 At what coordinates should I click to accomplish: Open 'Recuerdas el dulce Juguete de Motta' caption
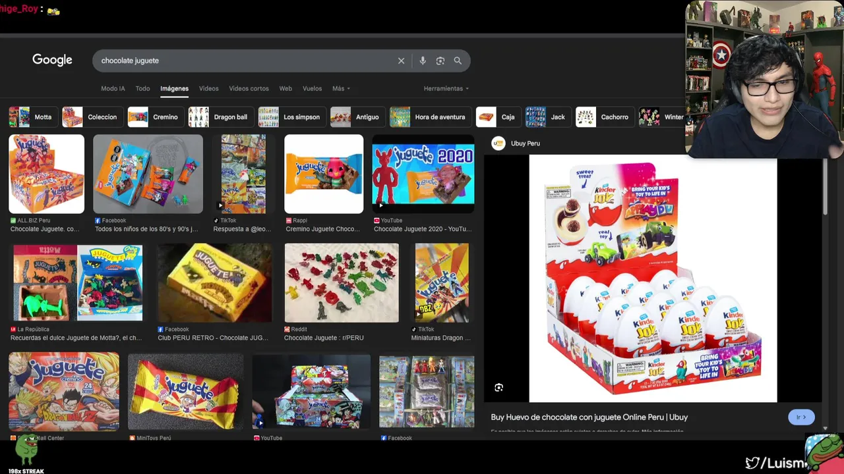(76, 338)
